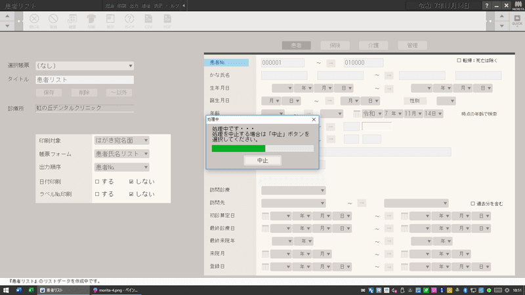Switch to the 管理 tab

[x=412, y=45]
